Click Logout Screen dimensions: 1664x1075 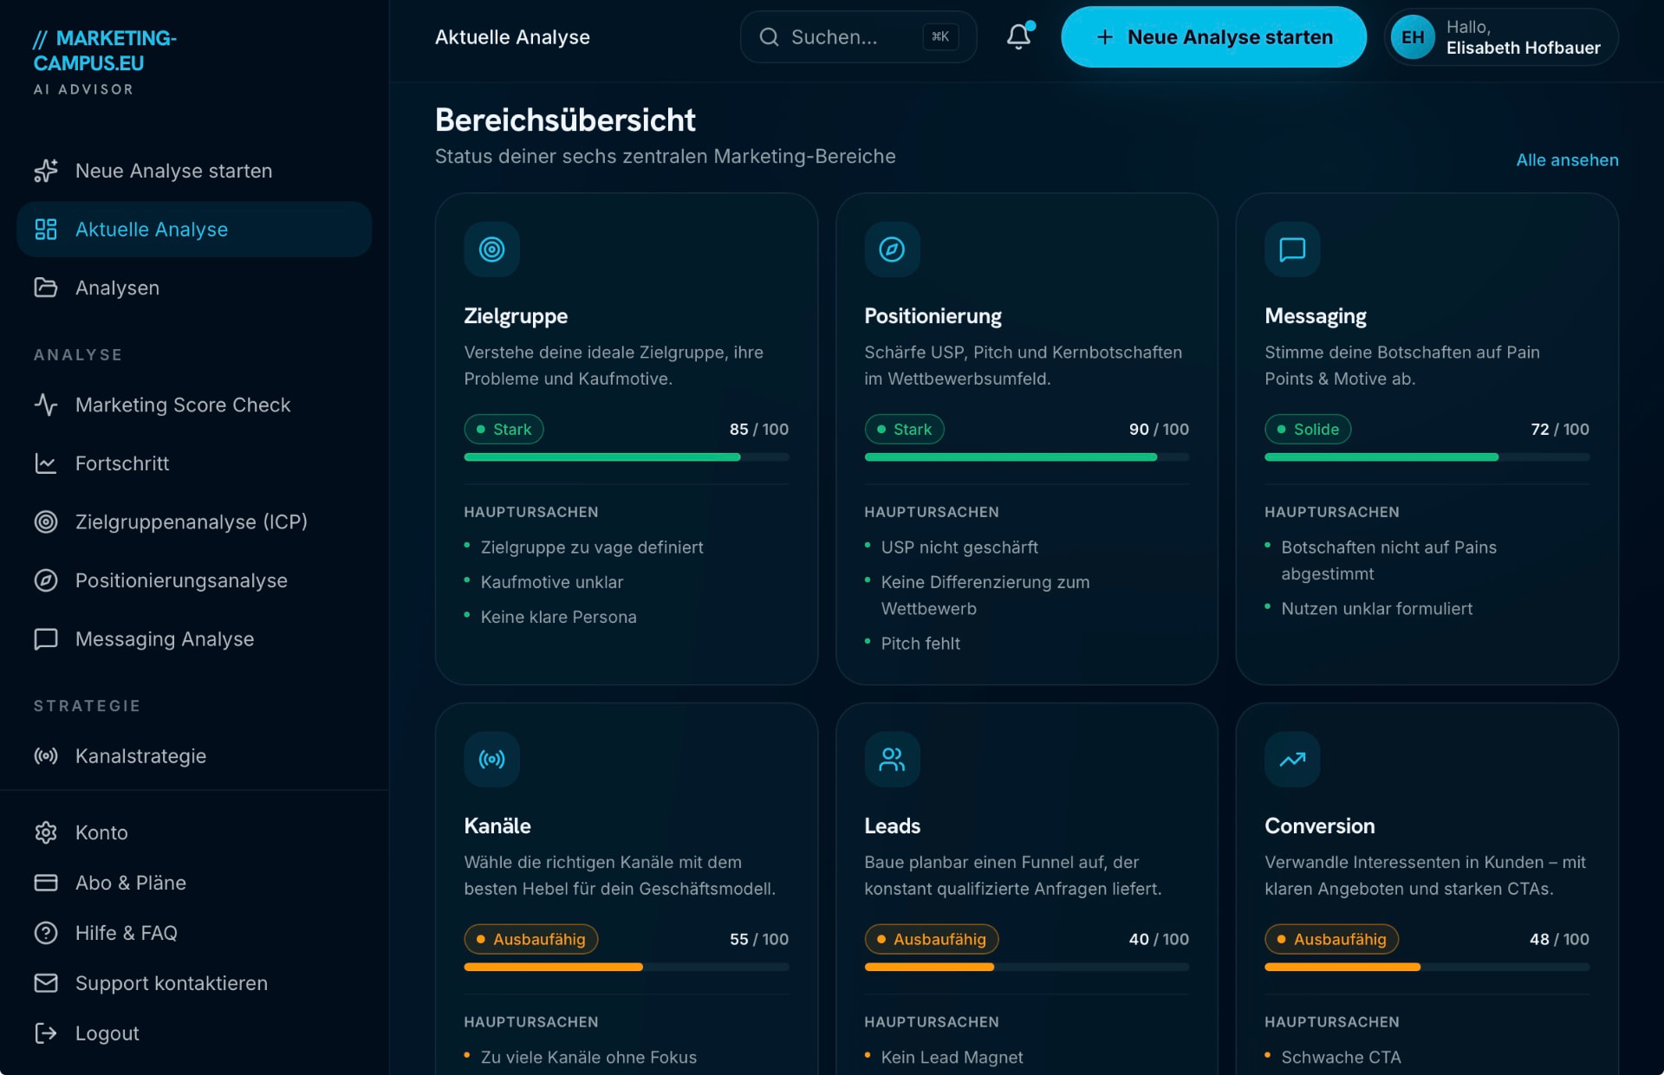[194, 1033]
